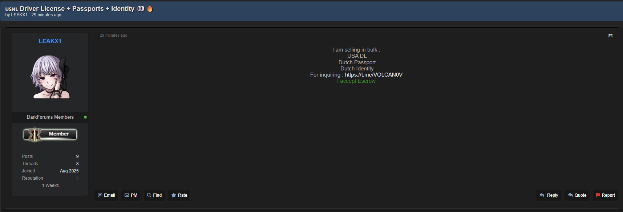Open a PM via the envelope button
The image size is (623, 212).
131,195
